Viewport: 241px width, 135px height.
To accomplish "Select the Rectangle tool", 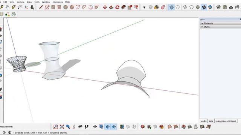I will (x=53, y=7).
